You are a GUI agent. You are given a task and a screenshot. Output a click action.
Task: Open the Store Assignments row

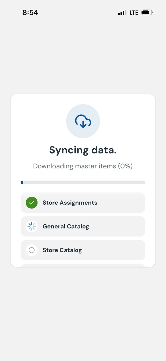click(x=83, y=203)
